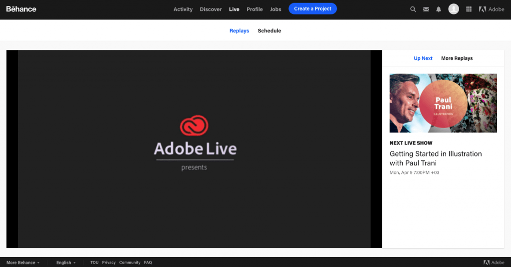The height and width of the screenshot is (267, 511).
Task: Open the messages envelope icon
Action: [x=426, y=9]
